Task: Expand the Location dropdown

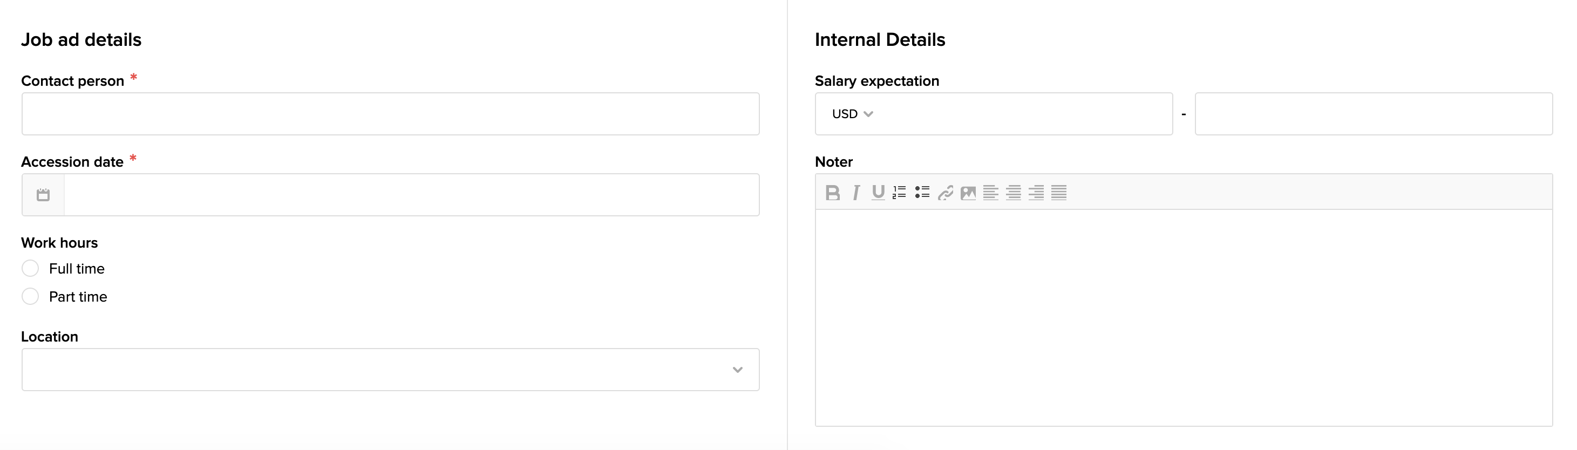Action: click(737, 370)
